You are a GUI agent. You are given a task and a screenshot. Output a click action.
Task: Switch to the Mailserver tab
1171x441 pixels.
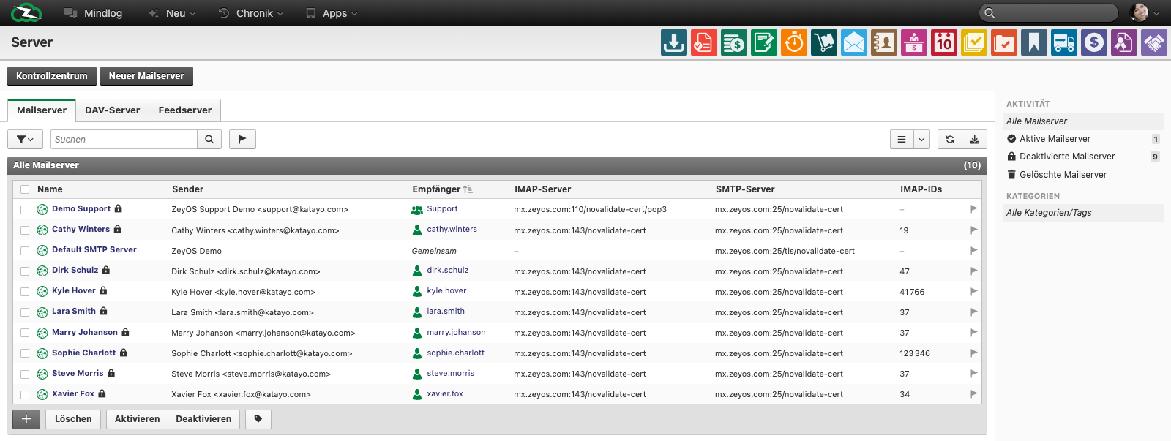[42, 110]
